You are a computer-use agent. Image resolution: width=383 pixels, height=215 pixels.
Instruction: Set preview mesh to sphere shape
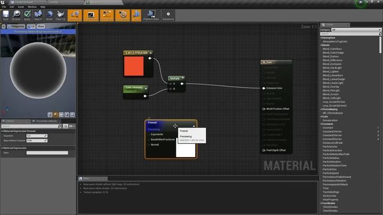(x=56, y=115)
